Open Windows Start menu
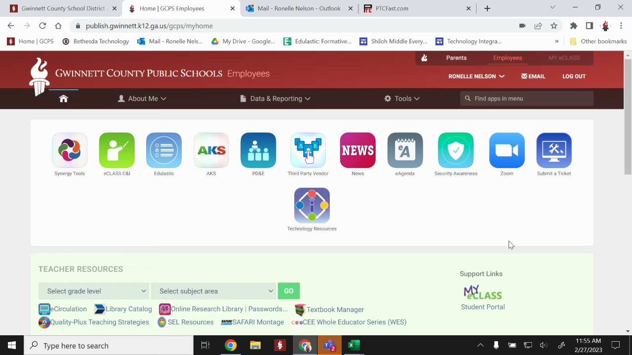Viewport: 632px width, 355px height. tap(12, 346)
